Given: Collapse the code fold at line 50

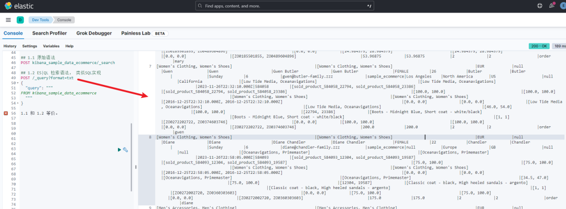Looking at the screenshot, I should [x=18, y=83].
